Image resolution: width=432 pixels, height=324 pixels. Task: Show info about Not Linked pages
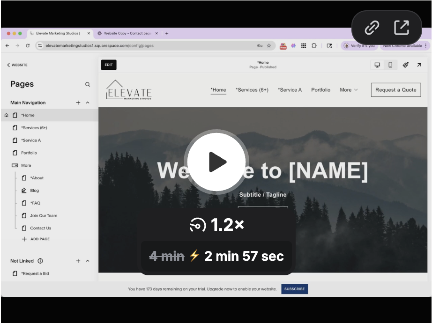(x=40, y=261)
